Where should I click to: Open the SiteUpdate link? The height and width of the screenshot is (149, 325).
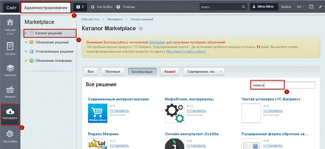(157, 42)
